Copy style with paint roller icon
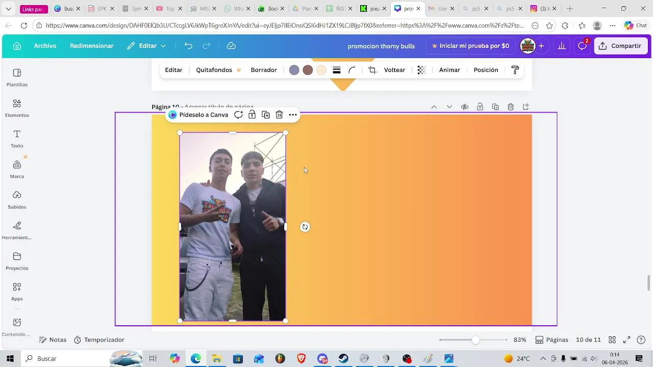The image size is (653, 367). coord(515,70)
